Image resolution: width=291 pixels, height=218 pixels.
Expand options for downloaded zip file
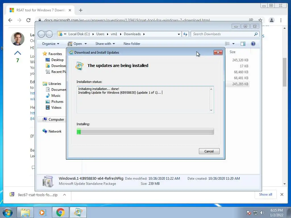pyautogui.click(x=65, y=195)
